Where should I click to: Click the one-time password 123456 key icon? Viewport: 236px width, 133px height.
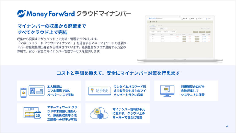pyautogui.click(x=100, y=91)
